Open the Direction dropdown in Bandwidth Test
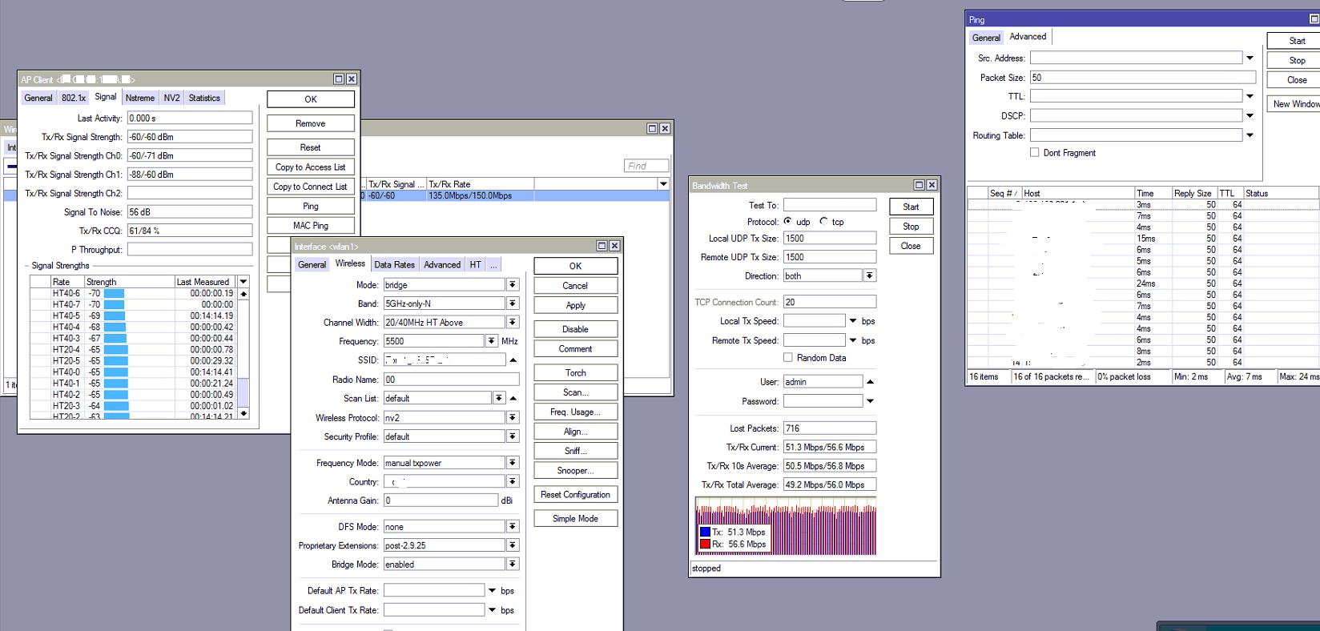 [x=869, y=275]
